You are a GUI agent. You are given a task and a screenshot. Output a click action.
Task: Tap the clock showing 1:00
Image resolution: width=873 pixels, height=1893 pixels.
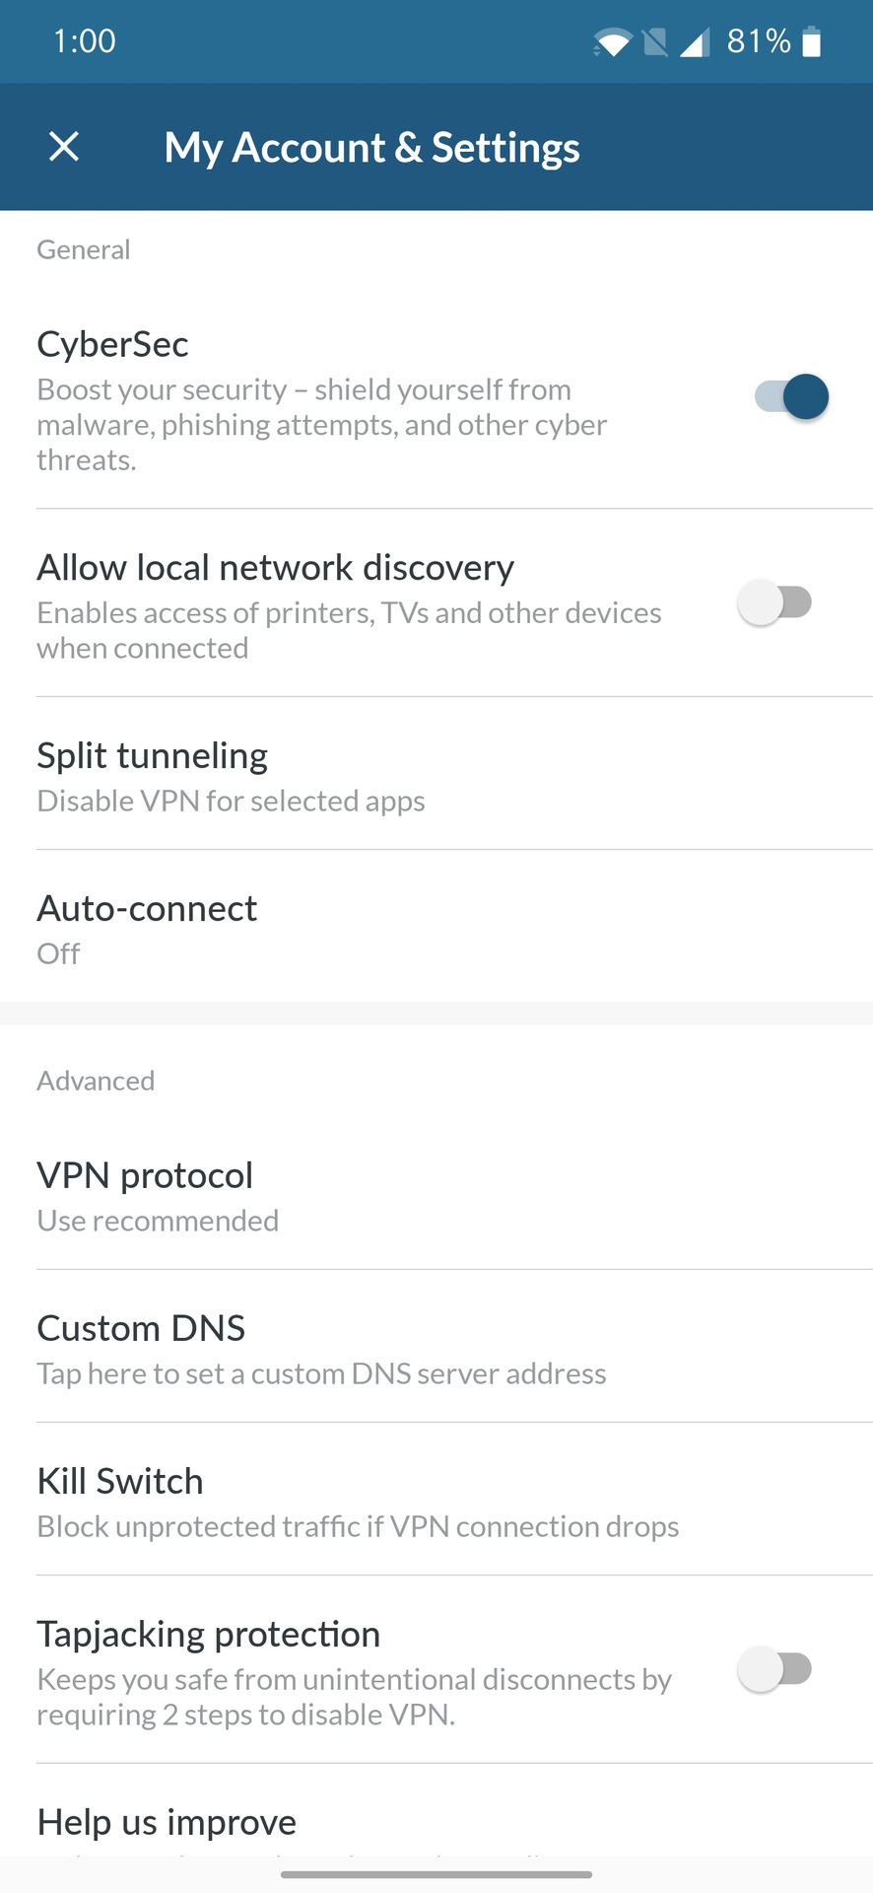click(85, 41)
